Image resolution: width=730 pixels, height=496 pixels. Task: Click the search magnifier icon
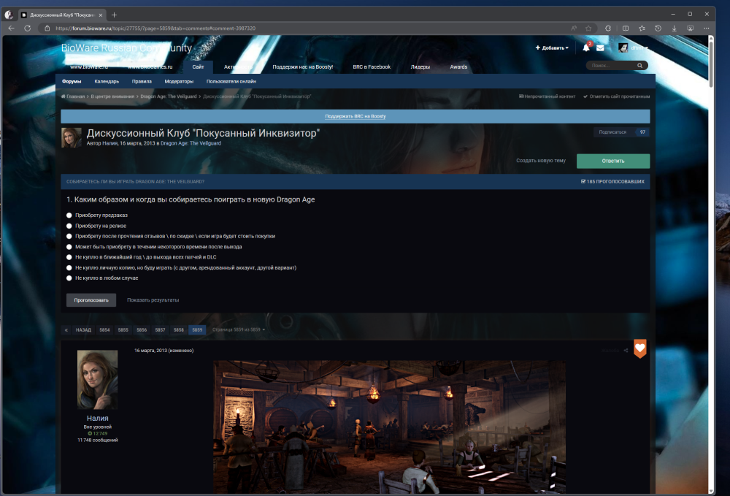pos(640,66)
